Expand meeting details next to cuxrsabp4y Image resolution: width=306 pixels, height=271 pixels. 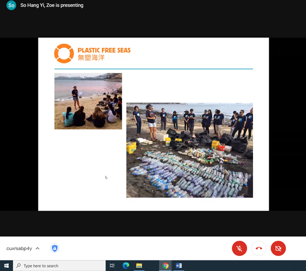37,248
